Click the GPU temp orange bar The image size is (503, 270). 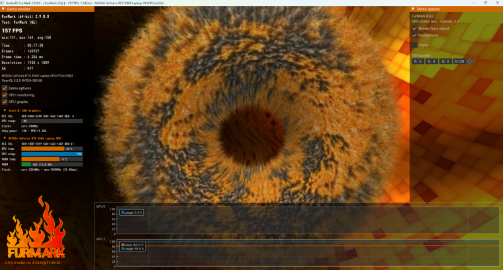[x=42, y=149]
